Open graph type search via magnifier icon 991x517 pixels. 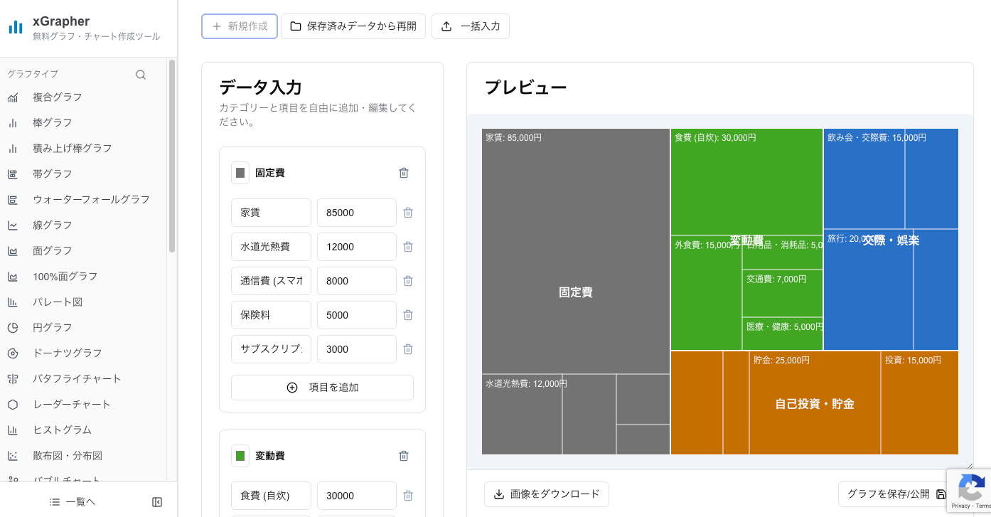(140, 74)
